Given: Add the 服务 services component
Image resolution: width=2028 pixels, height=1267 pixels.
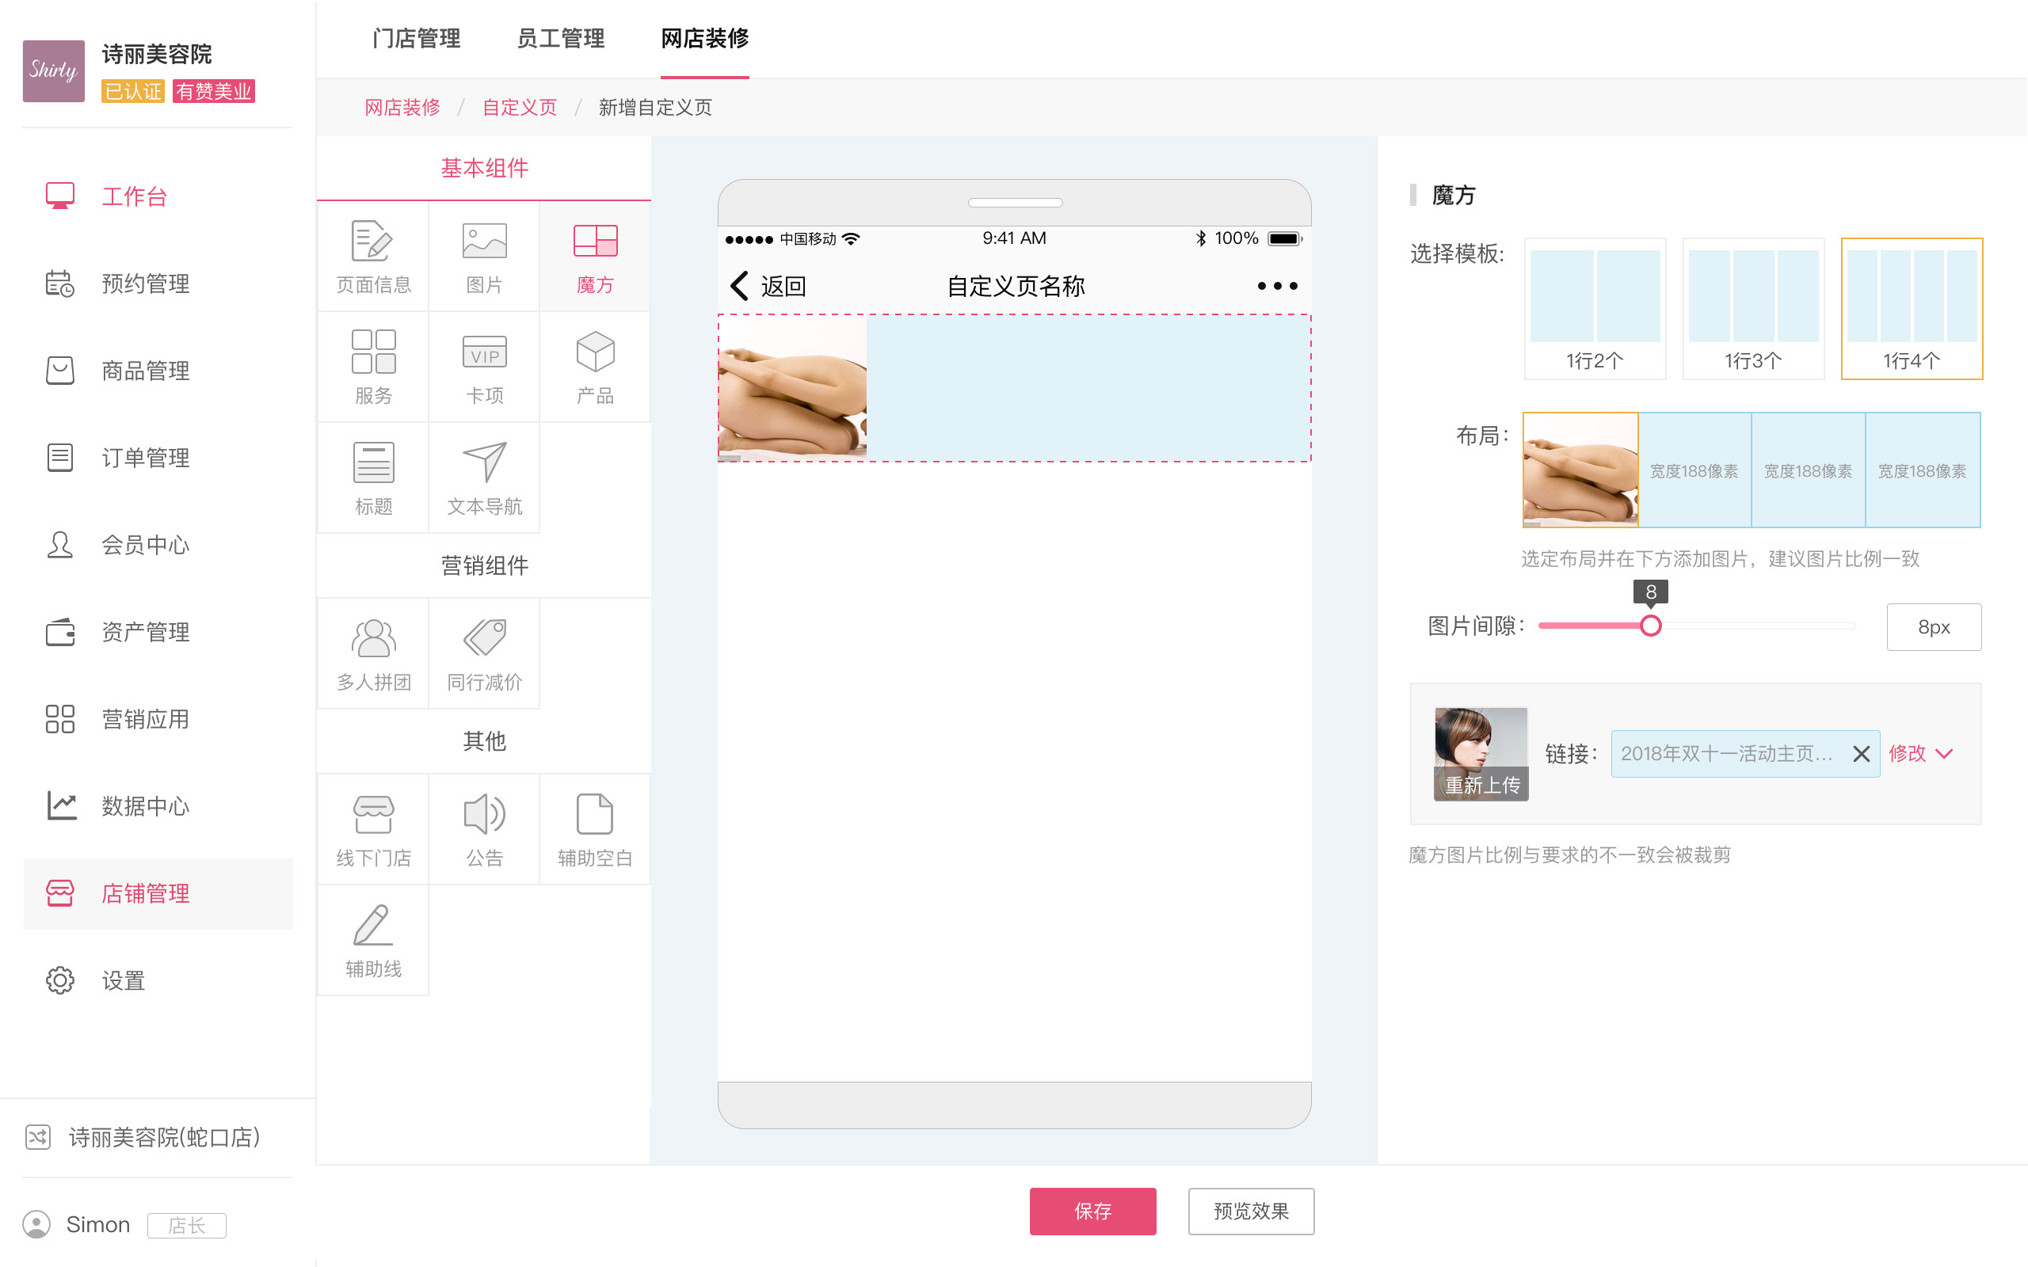Looking at the screenshot, I should click(373, 367).
